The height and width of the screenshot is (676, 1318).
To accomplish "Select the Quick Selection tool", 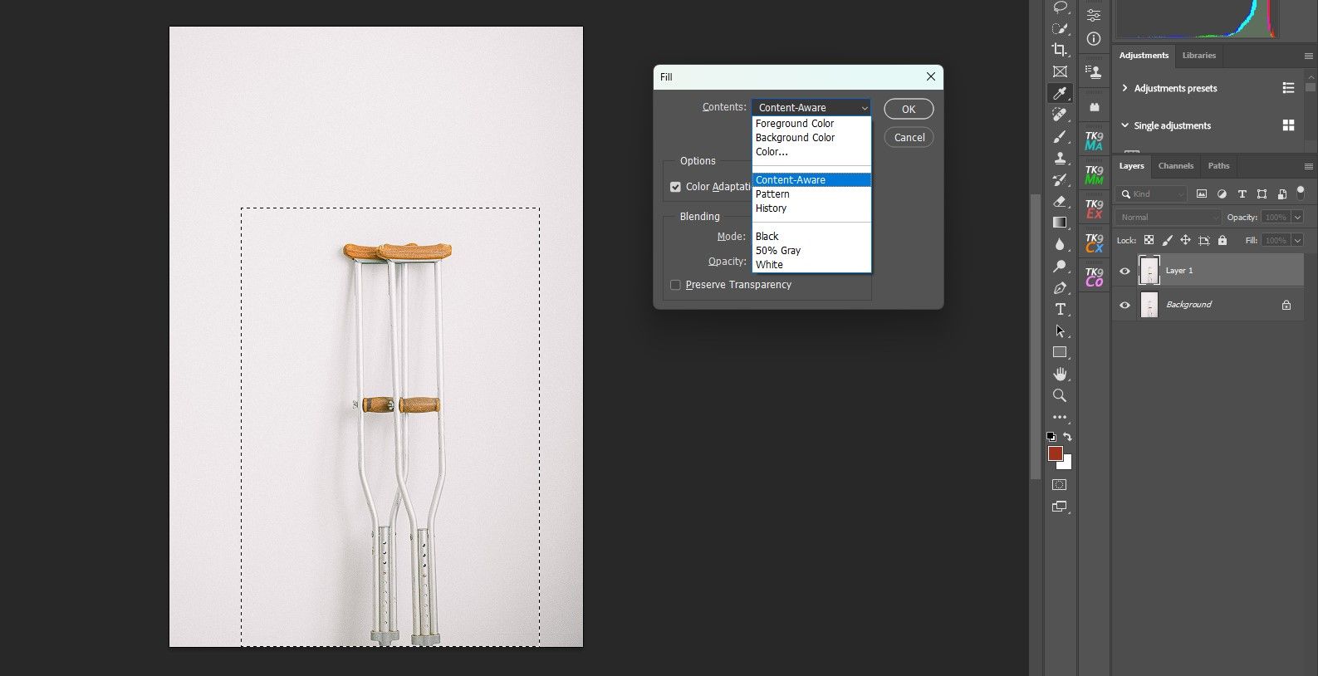I will pyautogui.click(x=1060, y=28).
